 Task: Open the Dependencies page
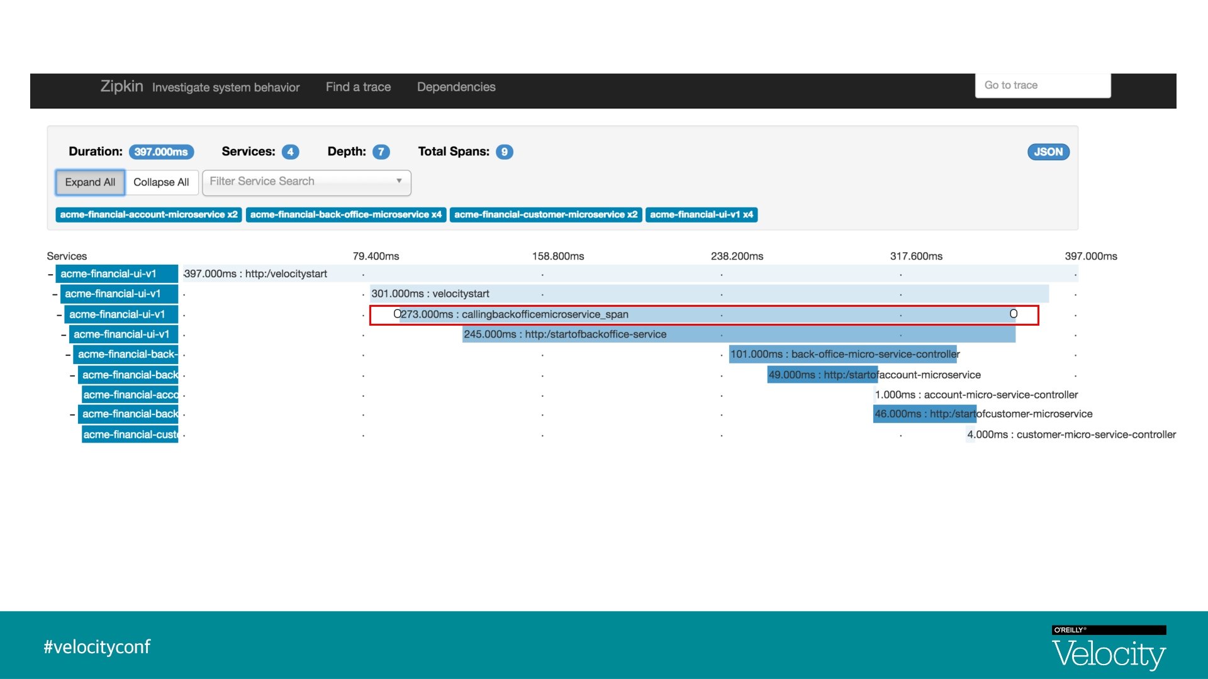(456, 87)
